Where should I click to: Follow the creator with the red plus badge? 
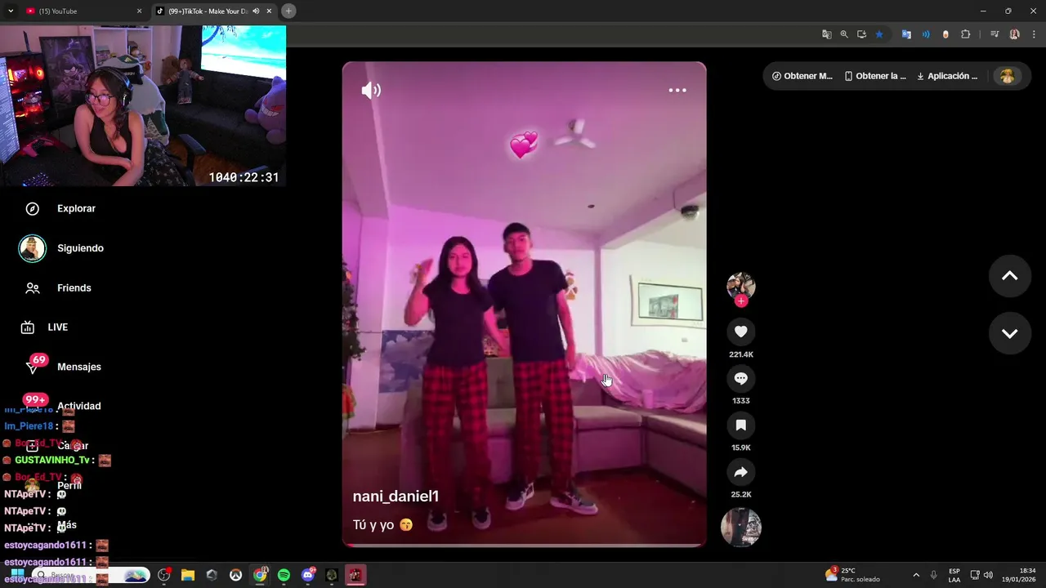point(741,301)
